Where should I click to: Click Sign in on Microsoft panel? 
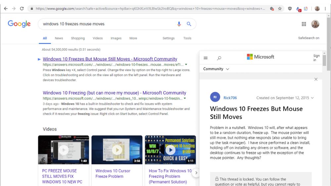click(316, 58)
